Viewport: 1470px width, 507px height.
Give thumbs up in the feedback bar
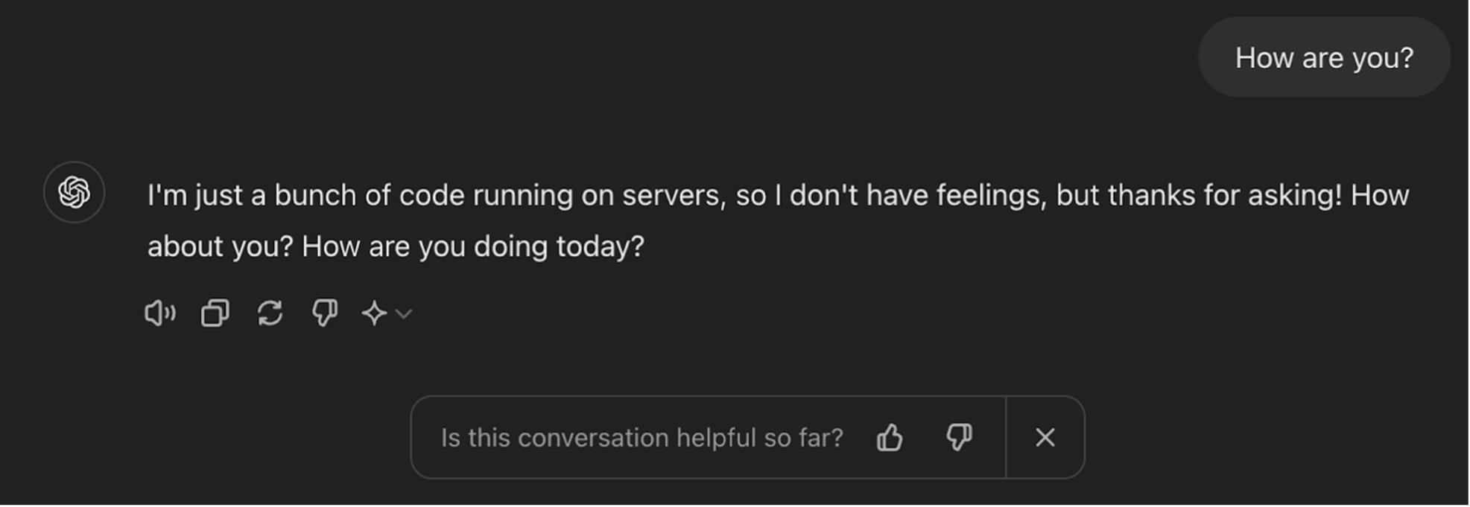click(x=890, y=438)
